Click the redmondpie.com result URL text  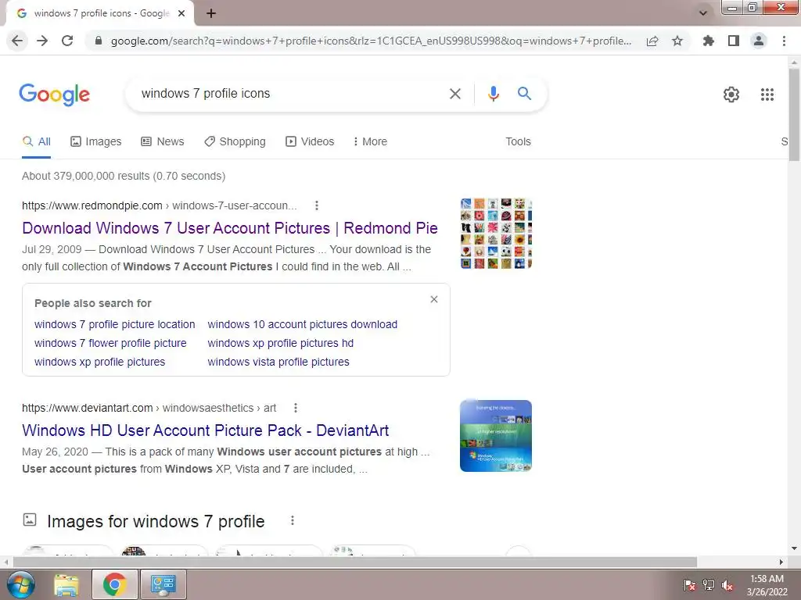159,205
